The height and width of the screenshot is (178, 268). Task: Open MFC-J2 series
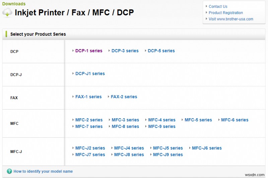pyautogui.click(x=90, y=148)
